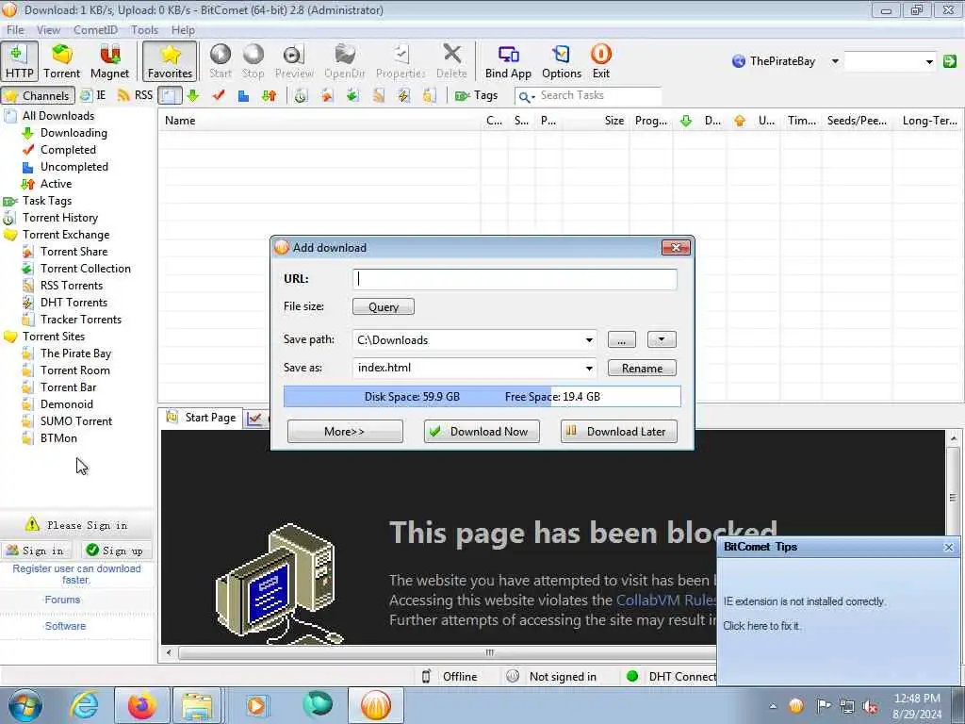Select All Downloads in sidebar
Viewport: 965px width, 724px height.
58,116
